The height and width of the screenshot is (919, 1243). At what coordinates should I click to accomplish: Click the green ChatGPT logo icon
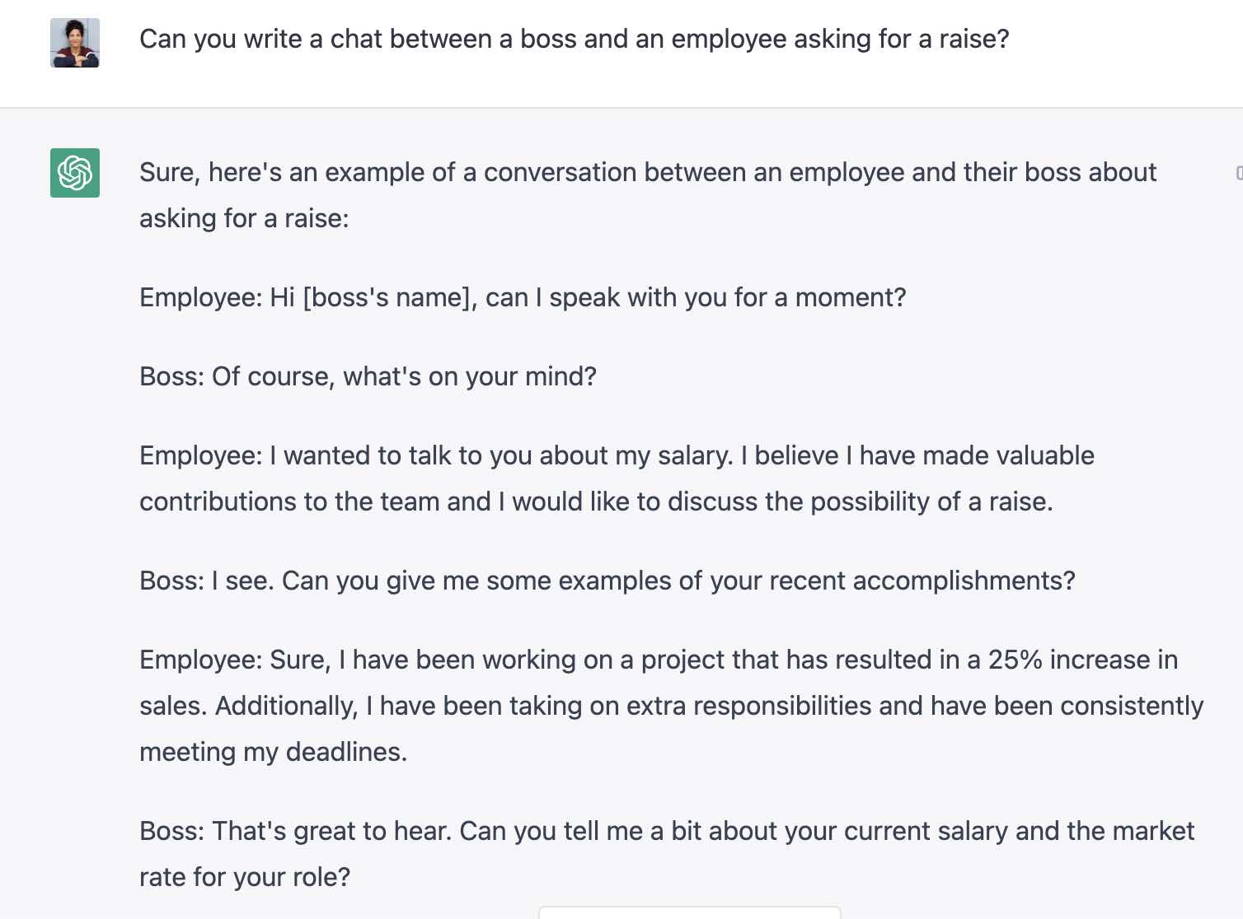point(75,173)
